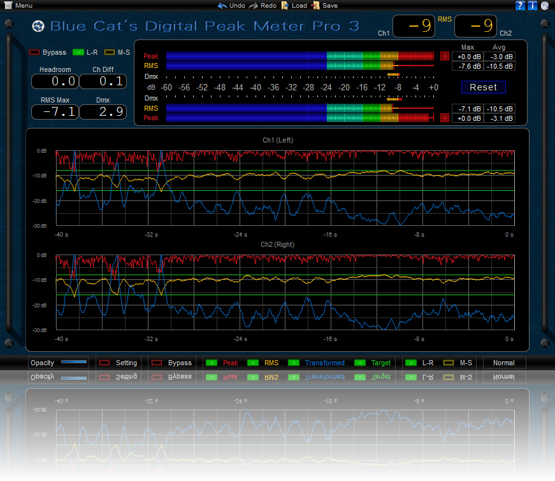Click Undo in the top bar
The image size is (555, 481).
coord(237,6)
